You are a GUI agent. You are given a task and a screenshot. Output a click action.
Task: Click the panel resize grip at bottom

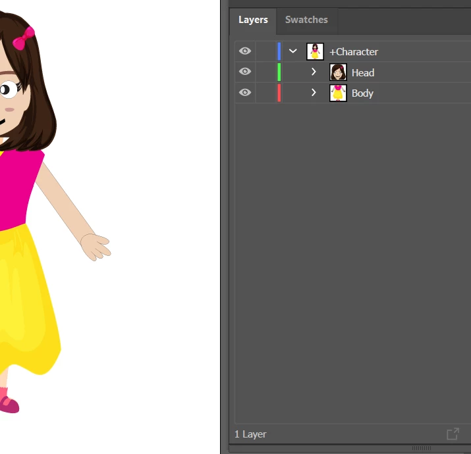(422, 448)
